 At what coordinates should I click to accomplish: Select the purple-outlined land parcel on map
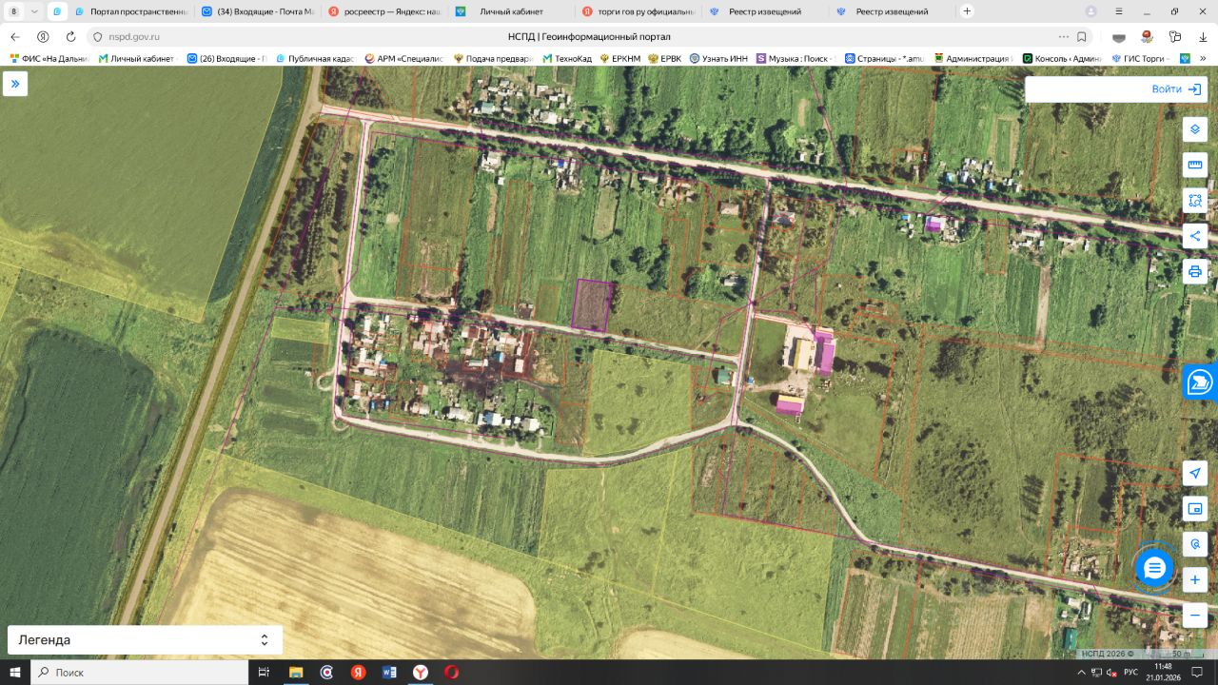pos(592,304)
